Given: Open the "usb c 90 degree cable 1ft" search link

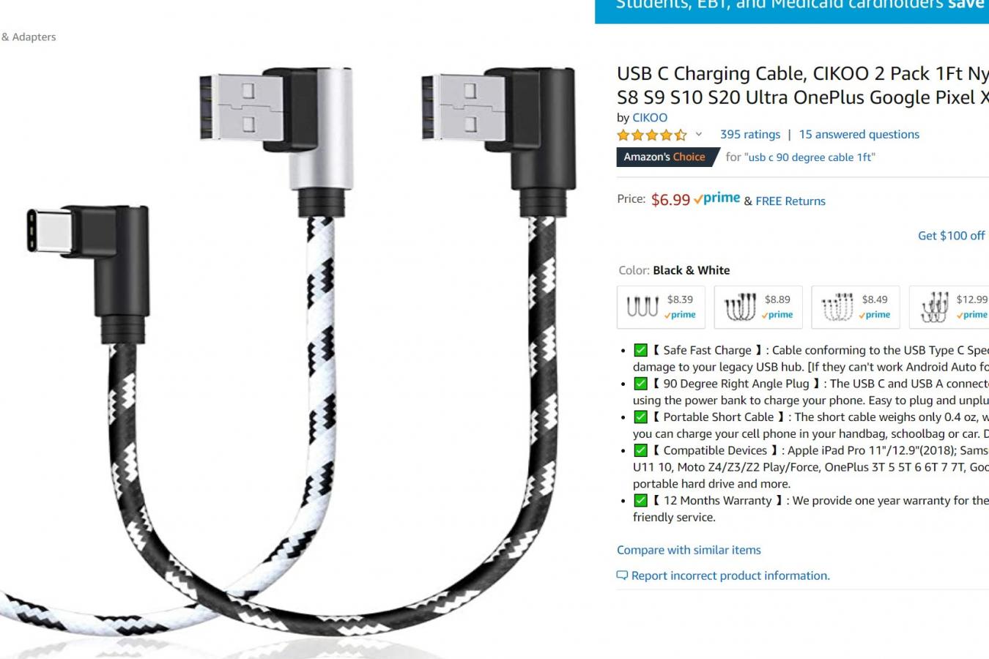Looking at the screenshot, I should 809,157.
